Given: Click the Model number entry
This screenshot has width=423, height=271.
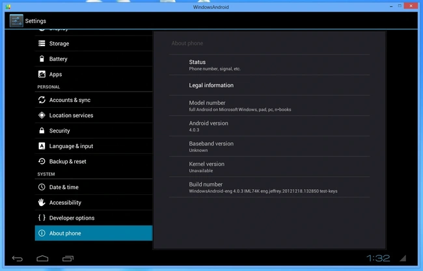Looking at the screenshot, I should [269, 105].
